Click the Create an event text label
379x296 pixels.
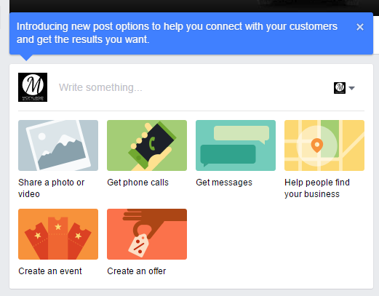[50, 271]
